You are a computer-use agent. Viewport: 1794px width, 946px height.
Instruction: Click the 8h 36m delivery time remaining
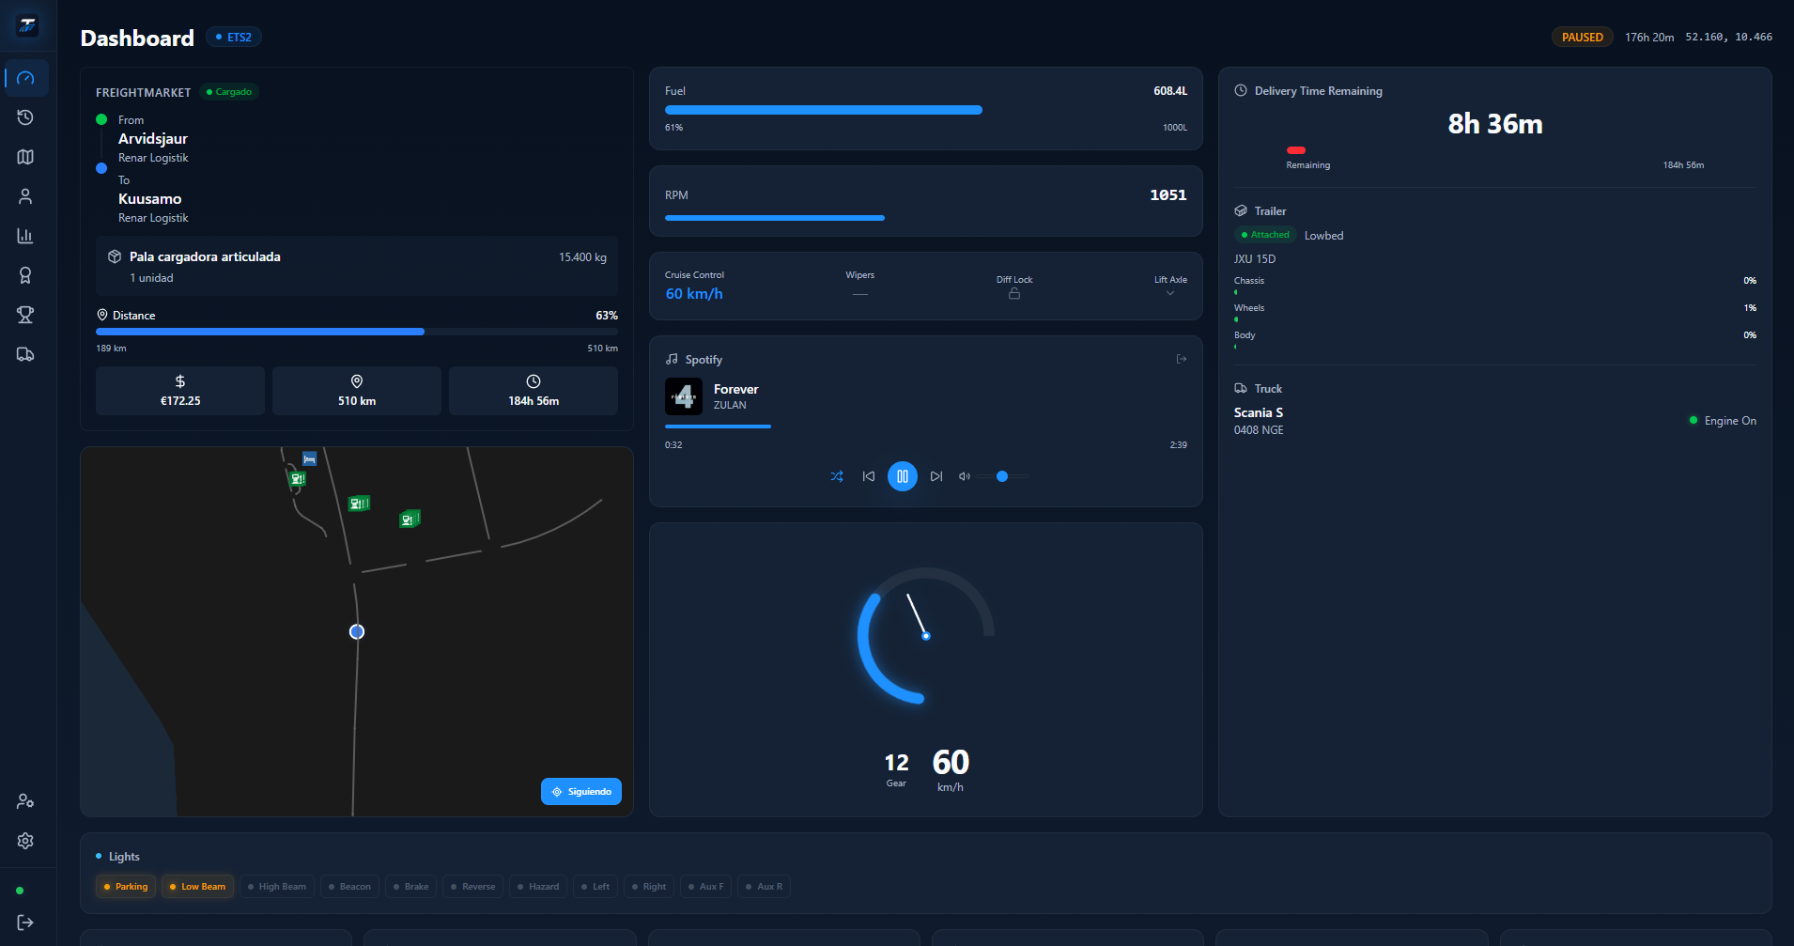(1495, 124)
